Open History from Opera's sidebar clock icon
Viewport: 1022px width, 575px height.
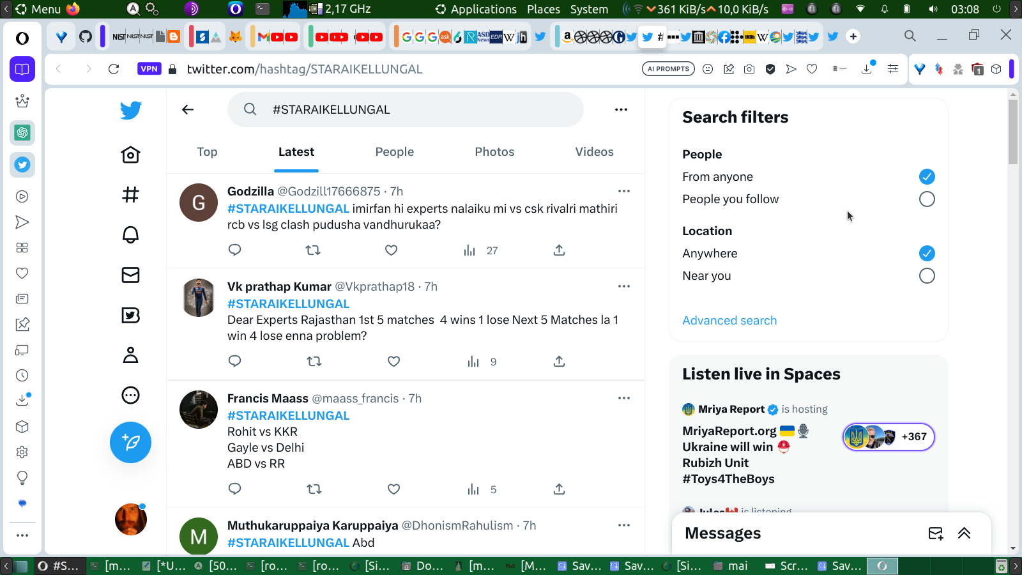pos(22,376)
